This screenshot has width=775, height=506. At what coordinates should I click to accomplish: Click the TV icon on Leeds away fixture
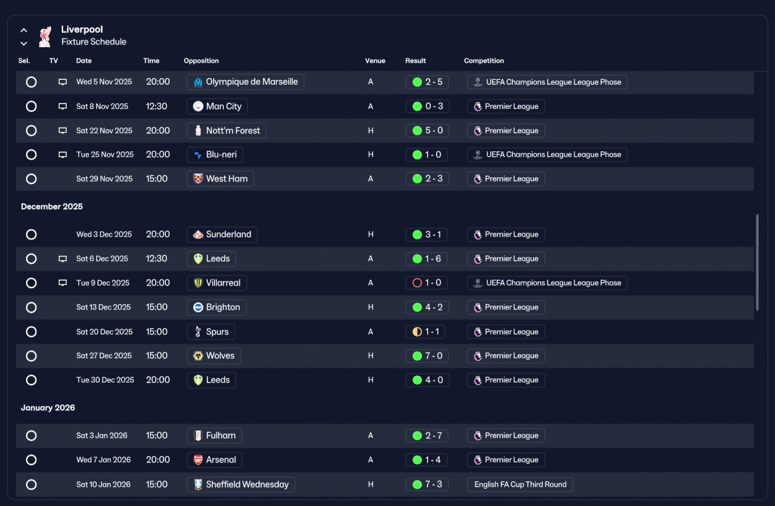62,259
